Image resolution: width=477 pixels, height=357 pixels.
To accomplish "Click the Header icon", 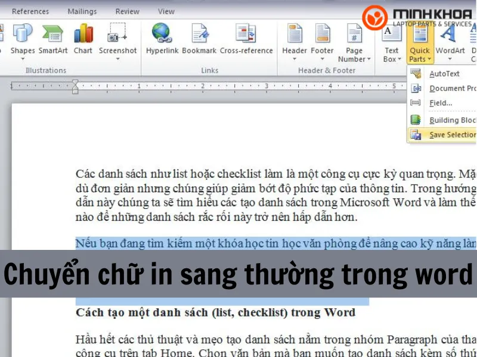I will [x=295, y=33].
